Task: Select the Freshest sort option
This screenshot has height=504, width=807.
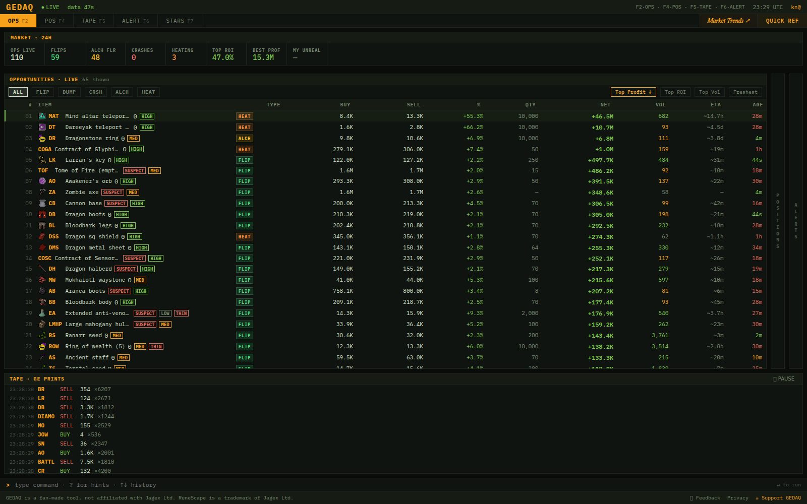Action: point(745,92)
